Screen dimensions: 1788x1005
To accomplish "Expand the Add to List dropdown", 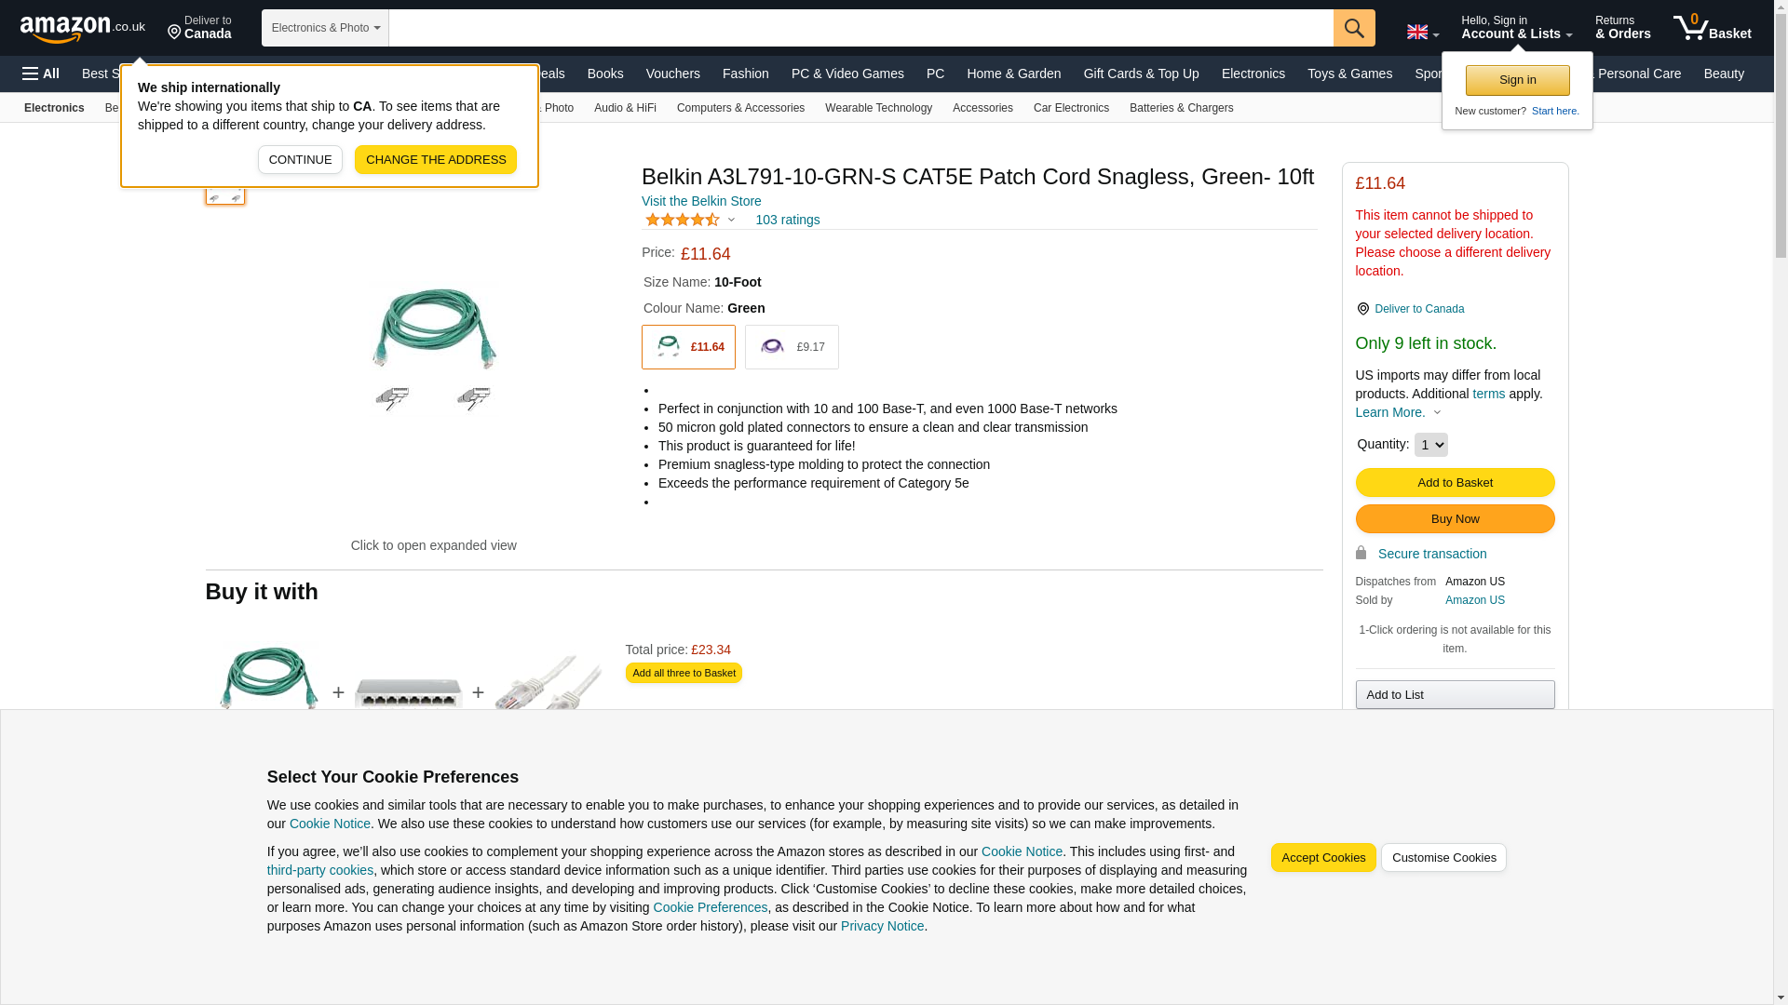I will [1454, 695].
